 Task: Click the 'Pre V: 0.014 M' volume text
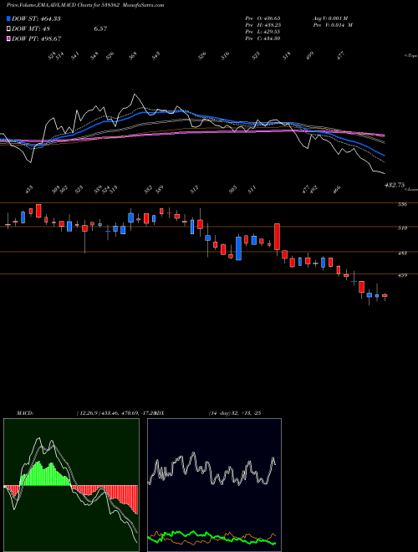[333, 25]
